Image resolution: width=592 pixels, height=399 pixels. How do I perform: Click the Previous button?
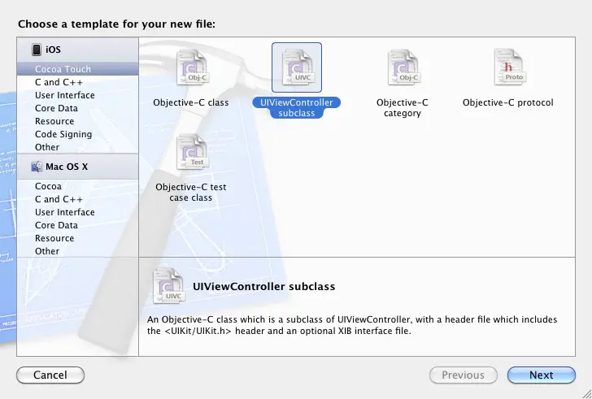[463, 375]
